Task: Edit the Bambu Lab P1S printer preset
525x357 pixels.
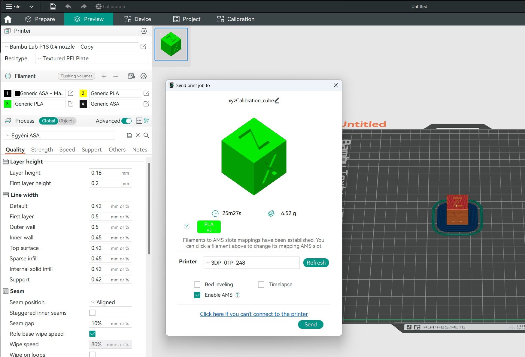Action: tap(143, 46)
